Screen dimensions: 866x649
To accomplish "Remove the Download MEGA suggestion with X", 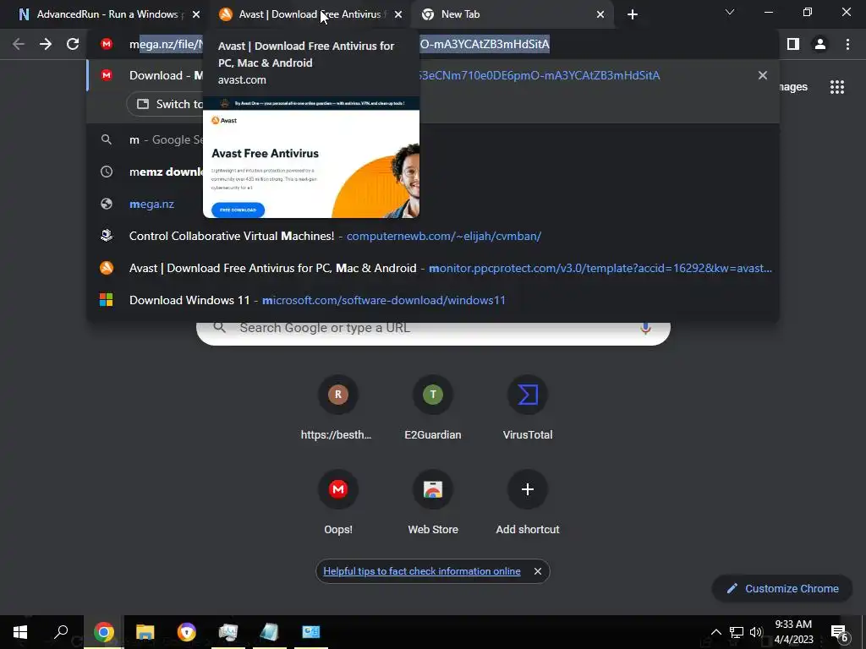I will (x=763, y=75).
